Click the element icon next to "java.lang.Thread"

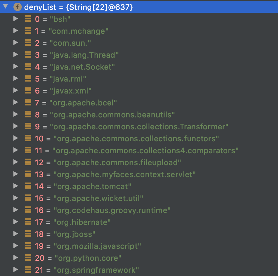click(x=28, y=55)
